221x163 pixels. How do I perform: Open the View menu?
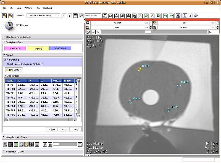pyautogui.click(x=19, y=8)
